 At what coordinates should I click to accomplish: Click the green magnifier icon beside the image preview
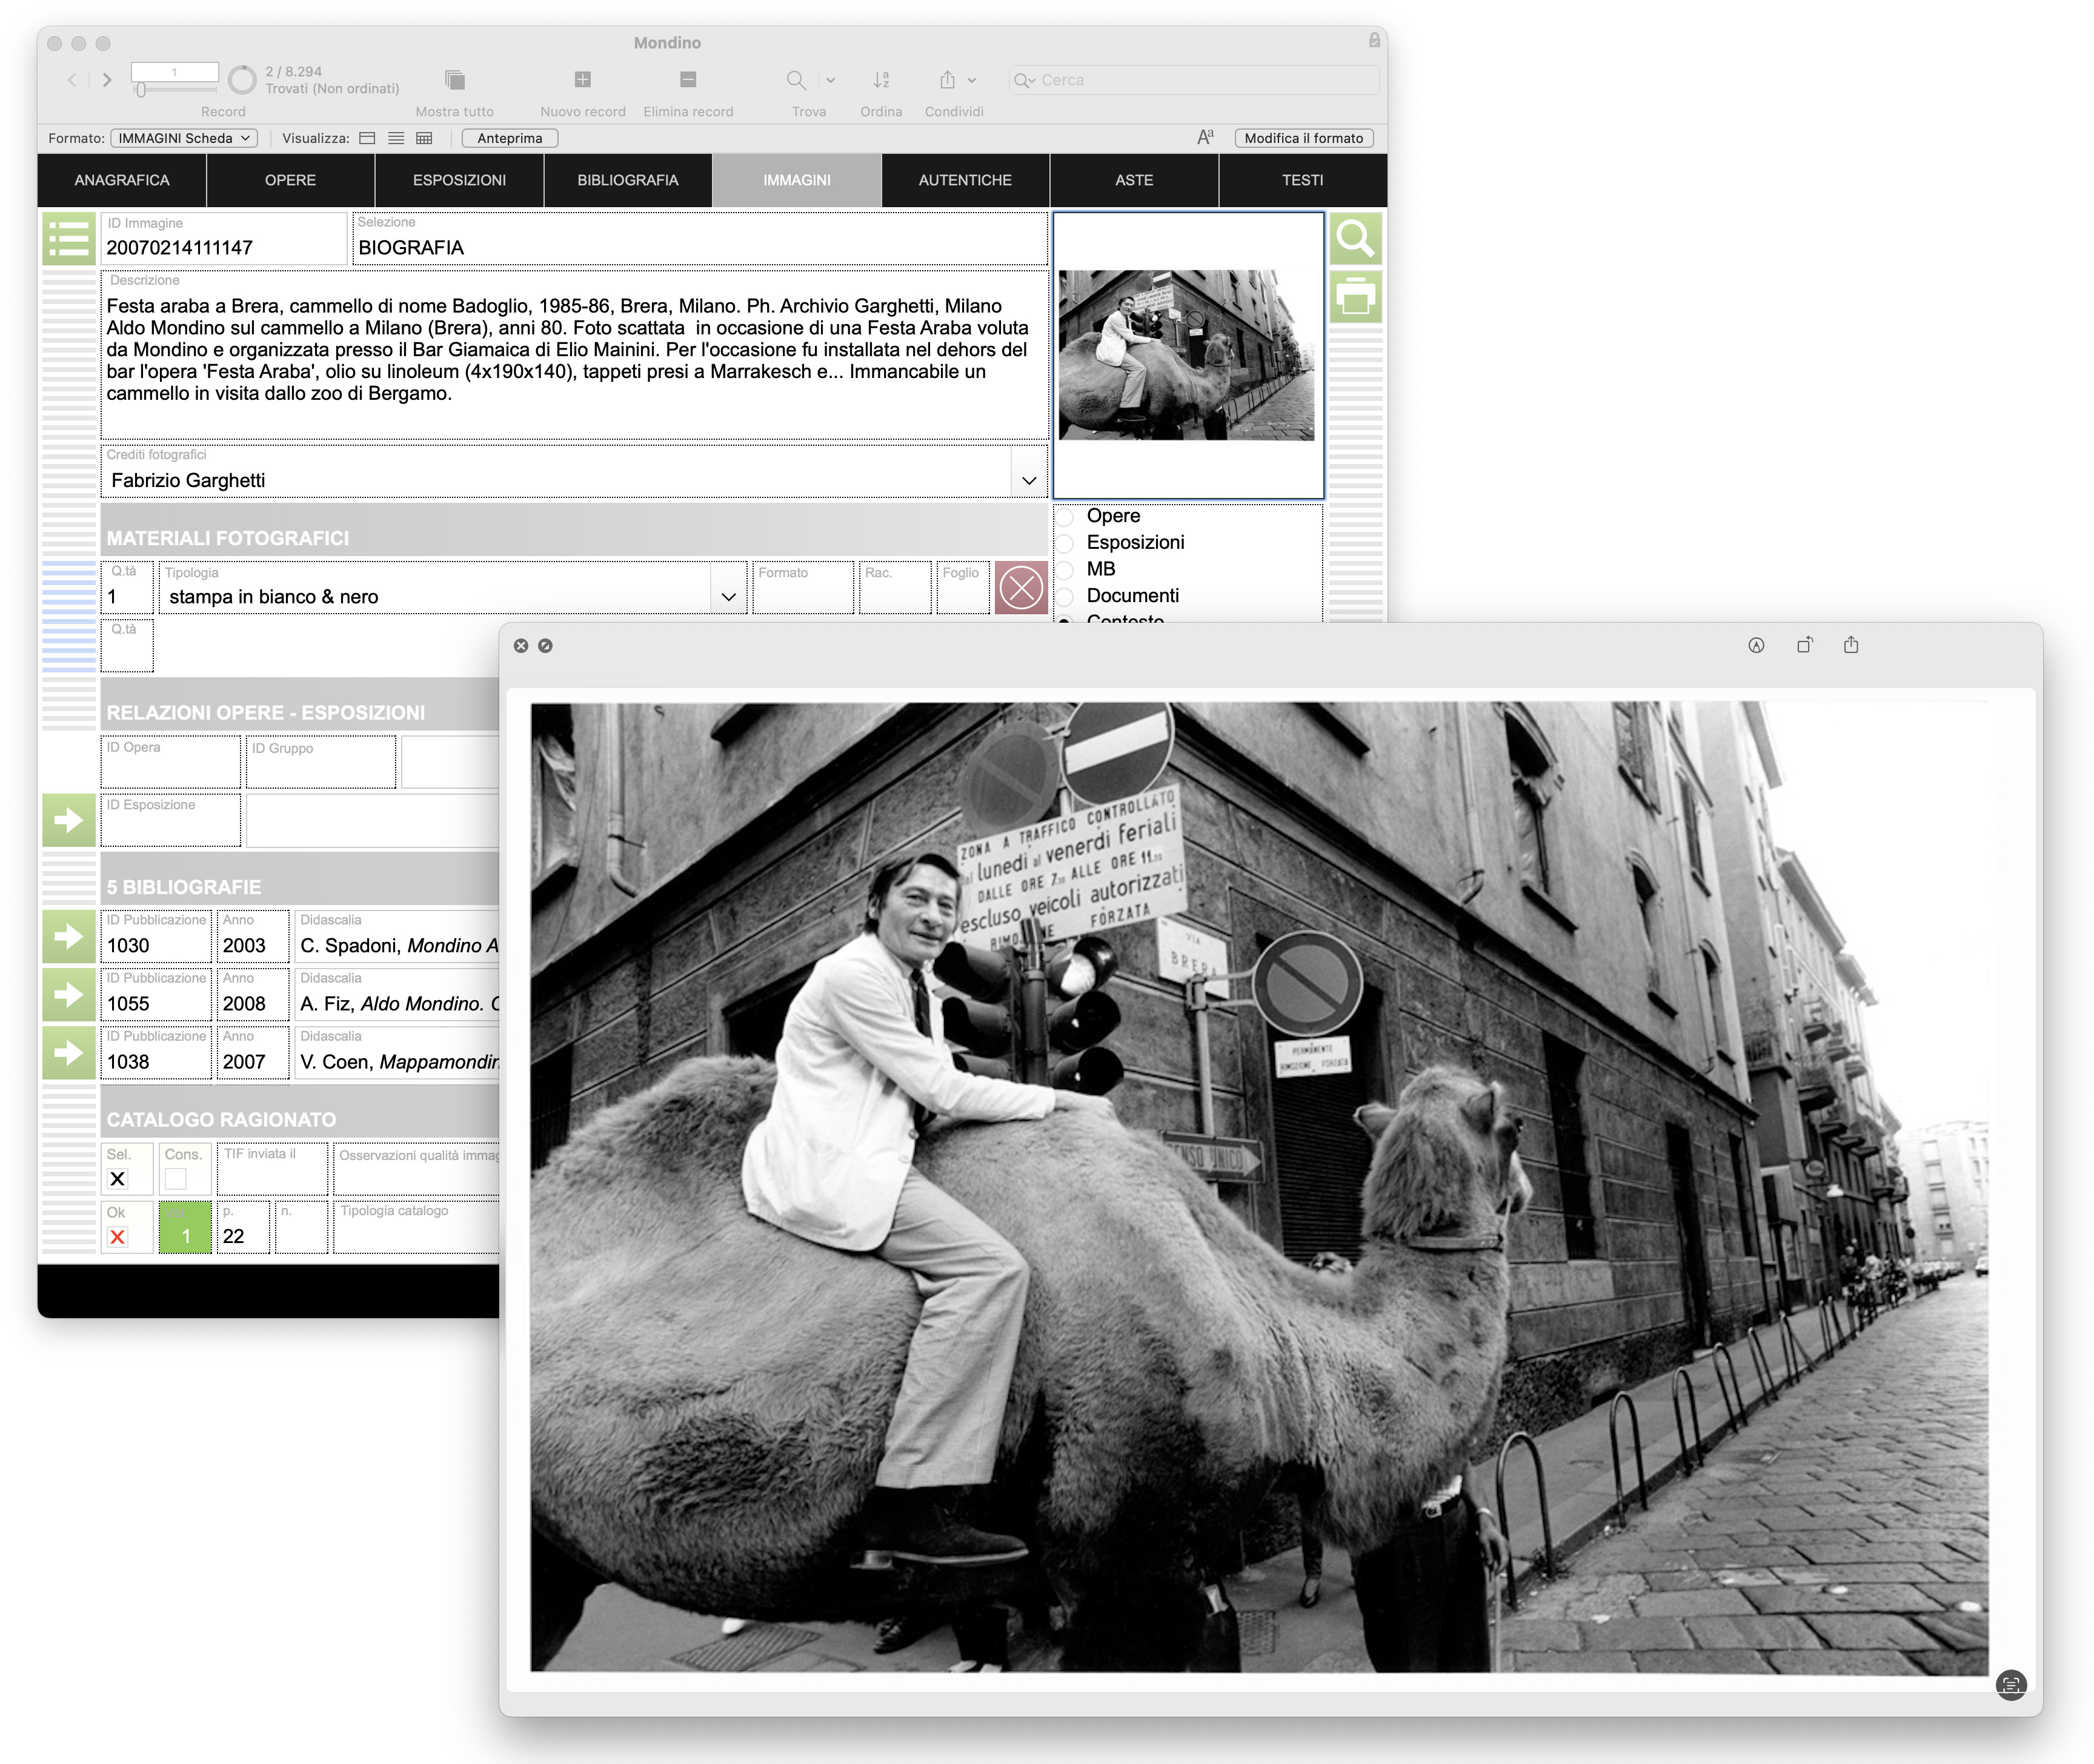(1357, 238)
